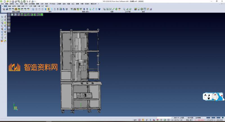The width and height of the screenshot is (225, 122).
Task: Click the first icon in 图像(进阶) group
Action: pyautogui.click(x=71, y=9)
